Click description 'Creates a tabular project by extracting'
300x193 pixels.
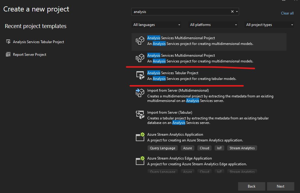click(208, 120)
